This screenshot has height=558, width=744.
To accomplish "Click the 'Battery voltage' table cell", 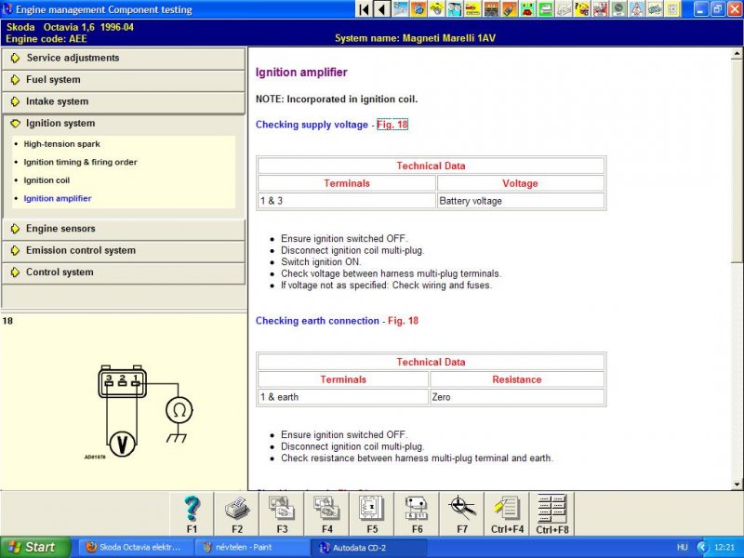I will [521, 201].
